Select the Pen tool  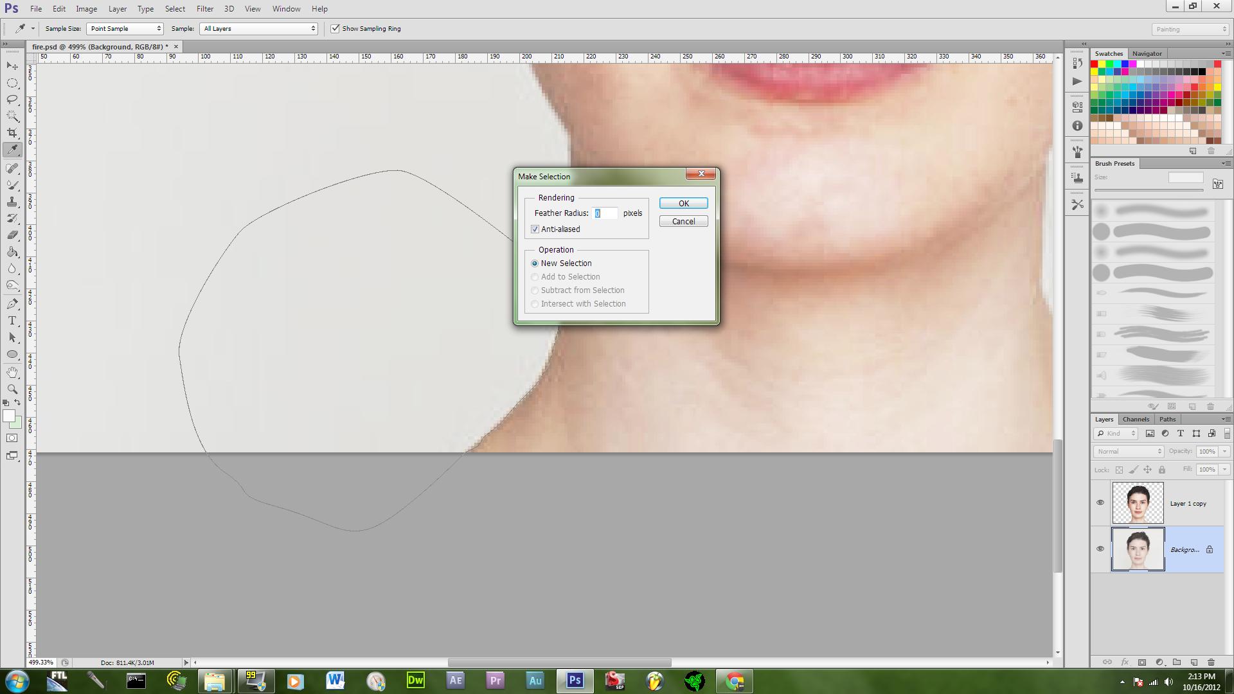click(x=12, y=304)
